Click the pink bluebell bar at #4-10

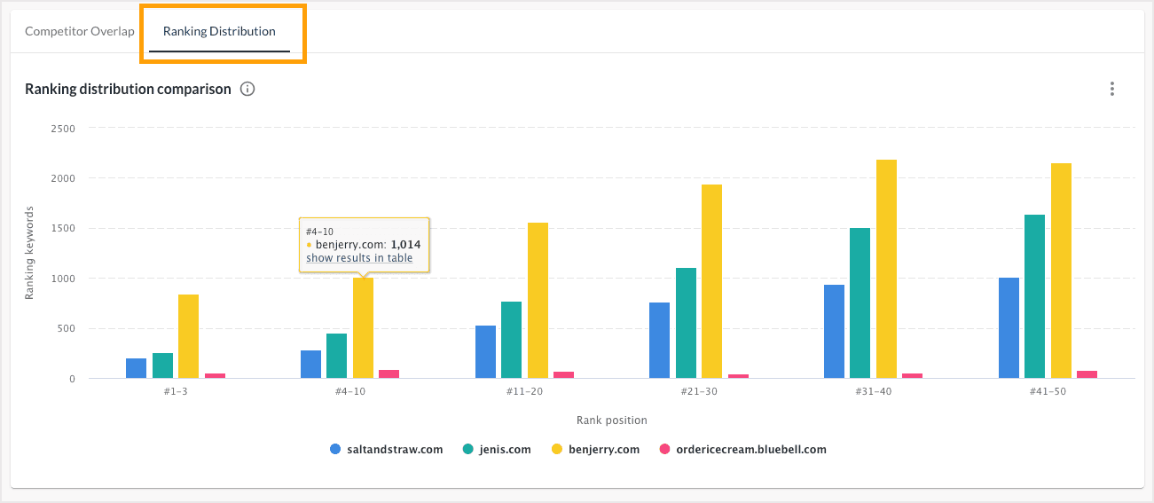tap(389, 374)
